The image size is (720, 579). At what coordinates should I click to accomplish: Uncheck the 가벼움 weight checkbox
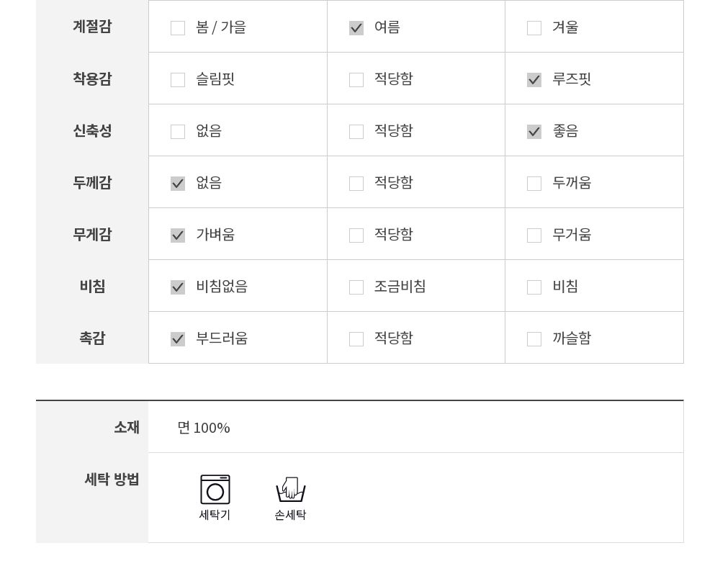click(x=178, y=235)
